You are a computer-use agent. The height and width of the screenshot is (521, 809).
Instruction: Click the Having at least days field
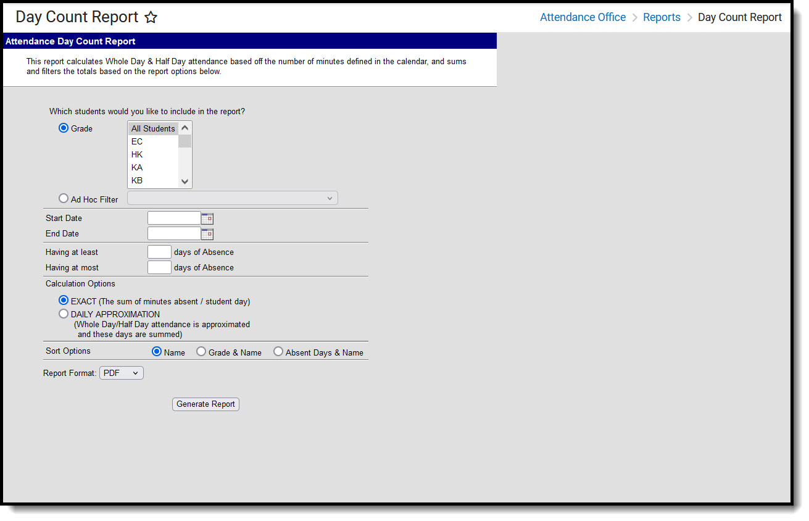(x=159, y=252)
